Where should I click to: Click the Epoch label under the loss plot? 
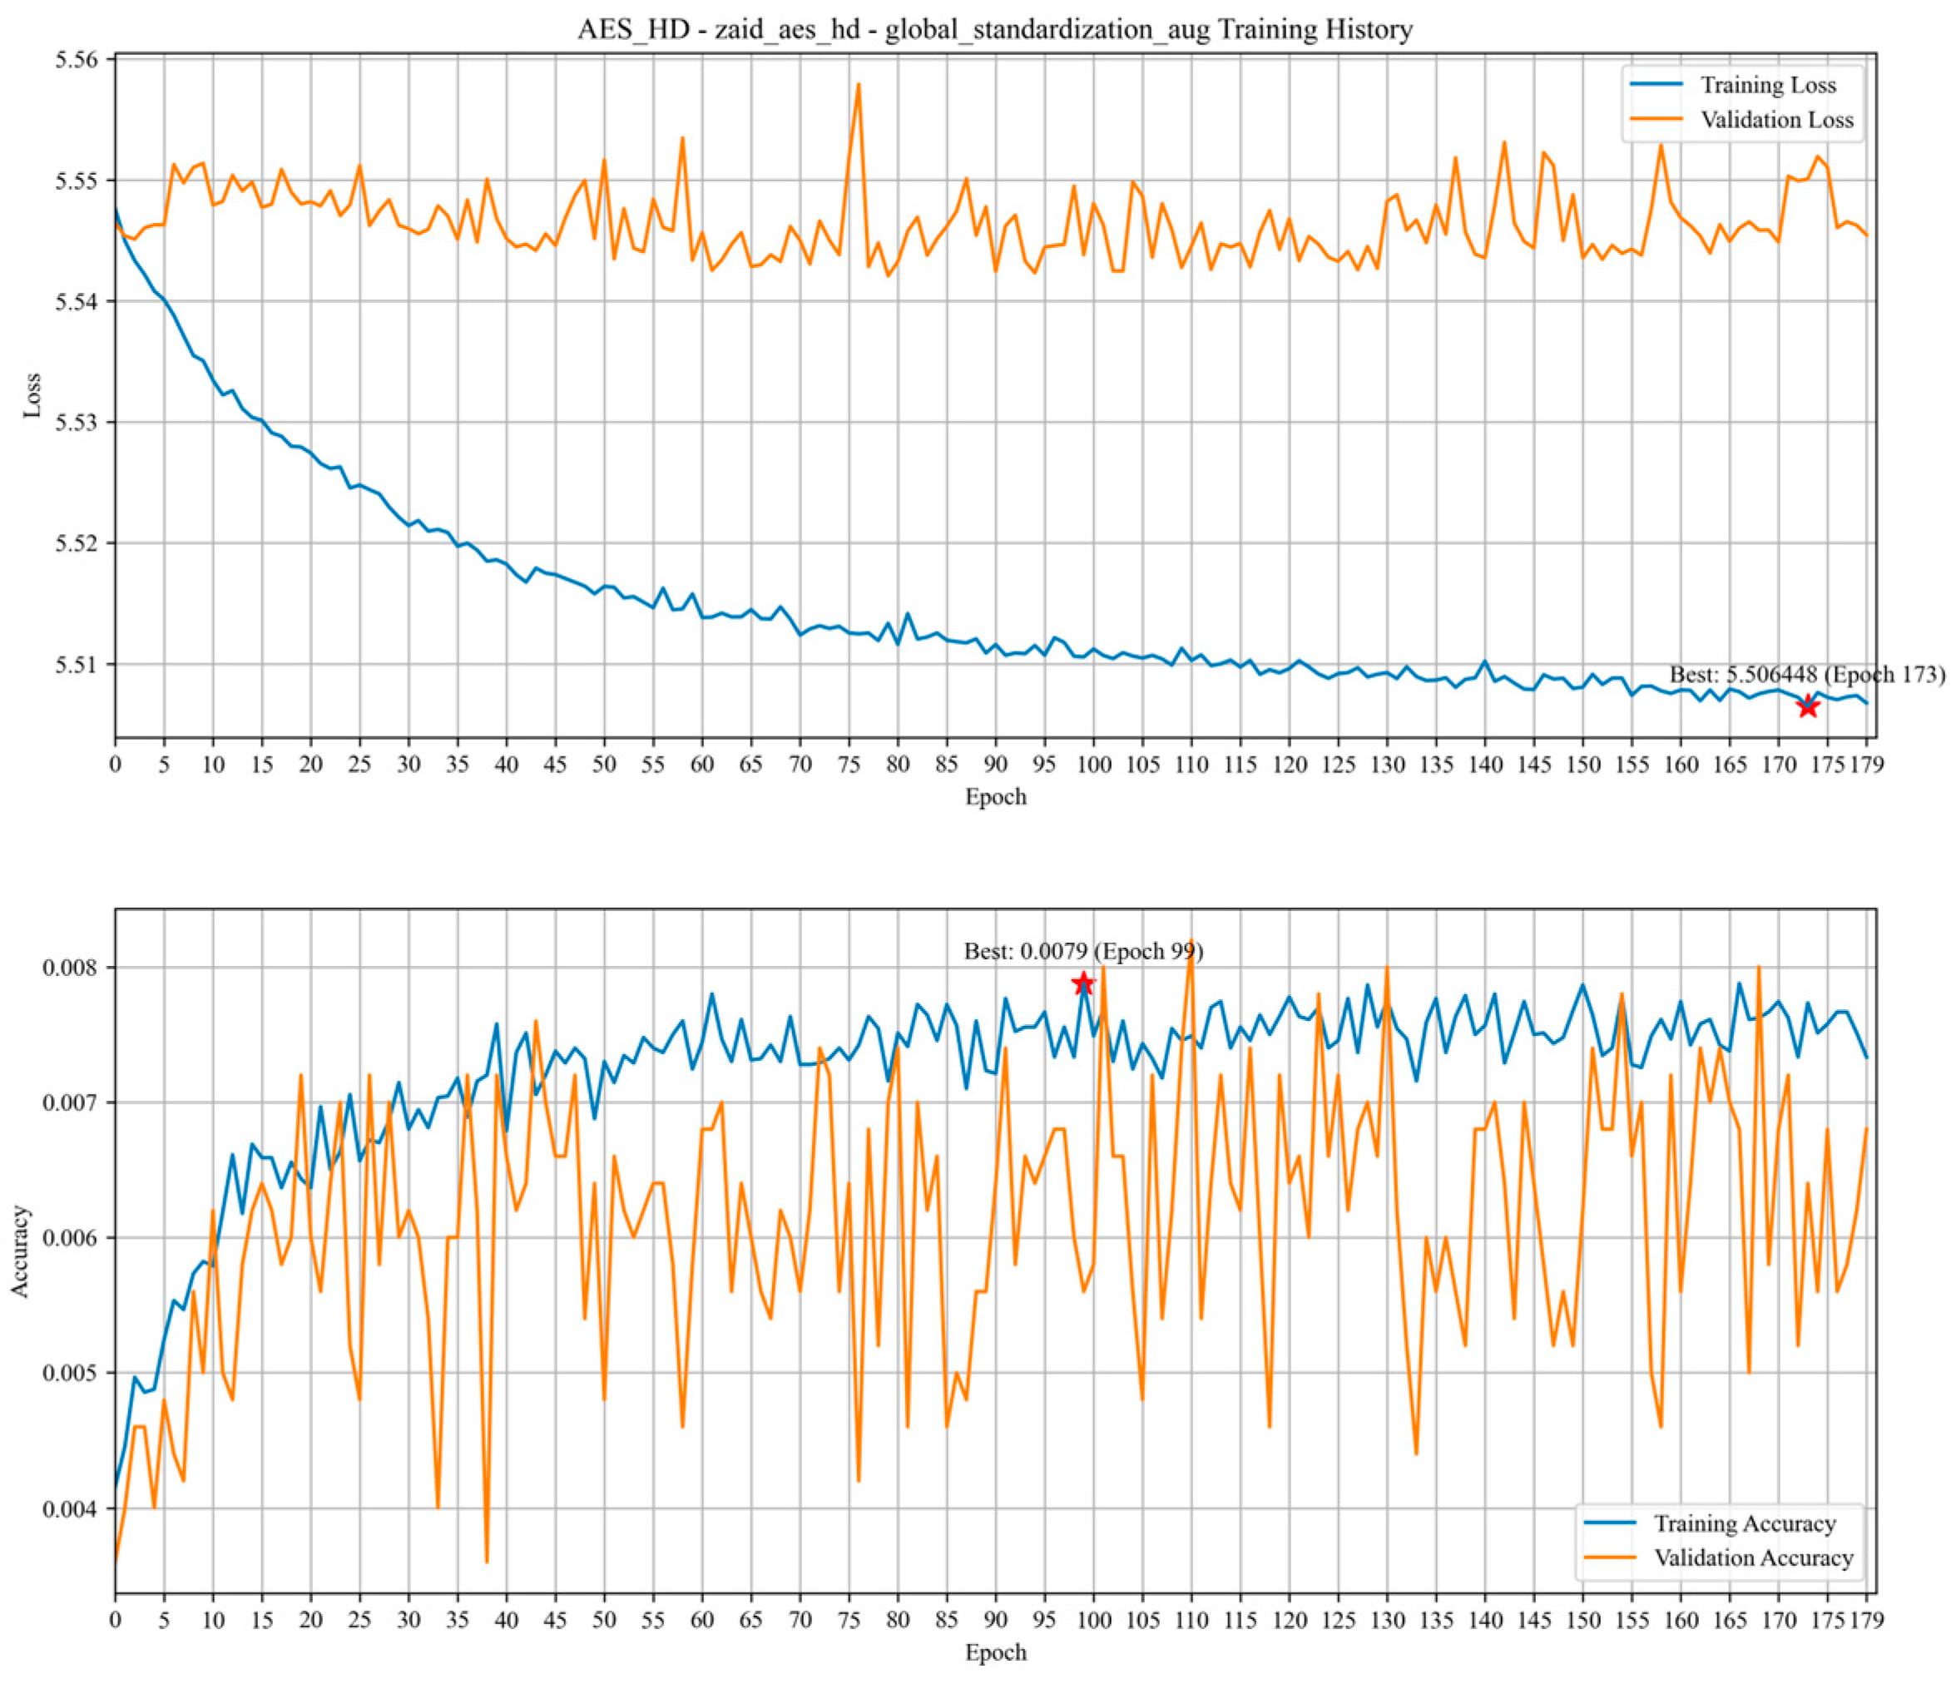click(995, 797)
